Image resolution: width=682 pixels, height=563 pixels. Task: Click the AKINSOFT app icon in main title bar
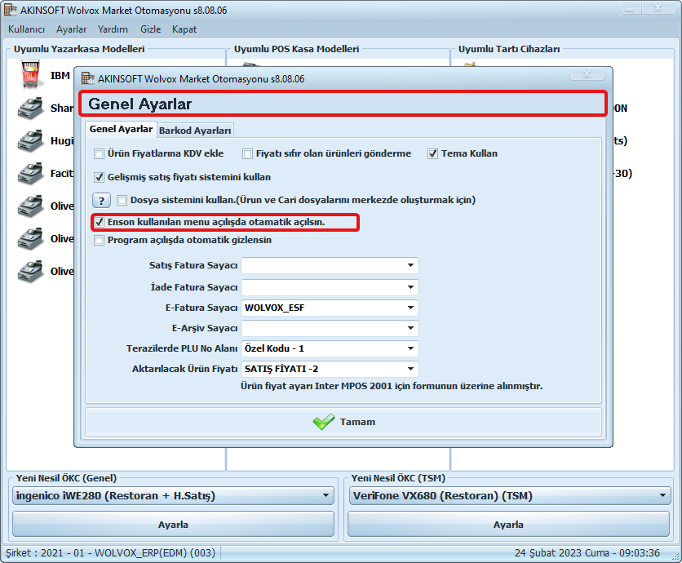[11, 10]
